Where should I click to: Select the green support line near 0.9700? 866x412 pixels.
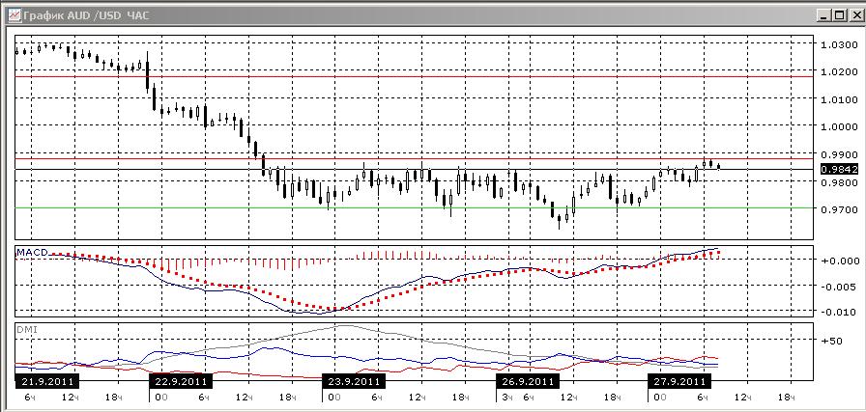tap(415, 208)
